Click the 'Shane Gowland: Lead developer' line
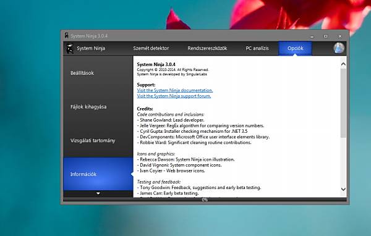 coord(171,120)
